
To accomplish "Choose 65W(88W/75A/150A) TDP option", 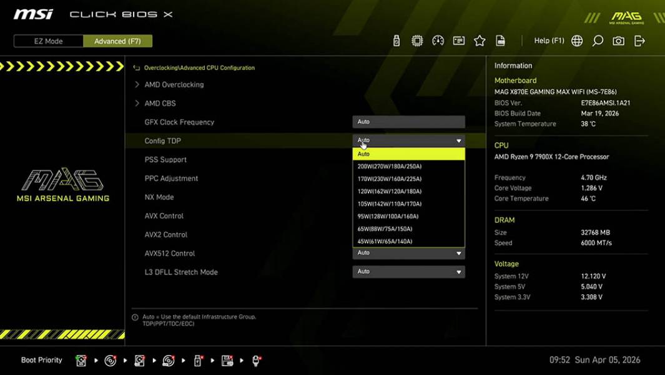I will [x=408, y=228].
